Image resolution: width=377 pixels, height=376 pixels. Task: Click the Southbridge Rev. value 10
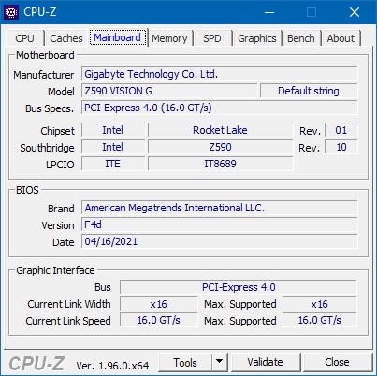point(341,147)
